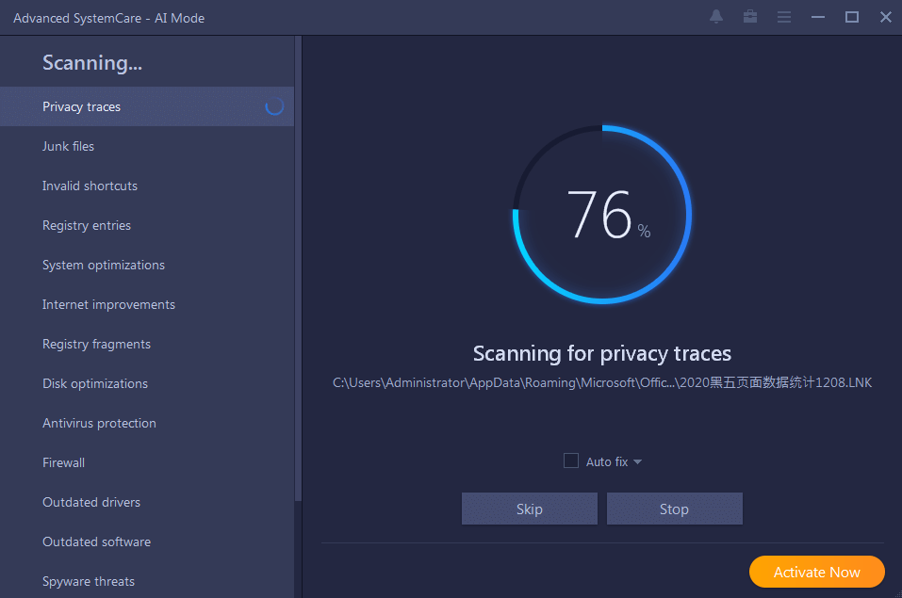
Task: Open the toolbox briefcase icon
Action: point(750,17)
